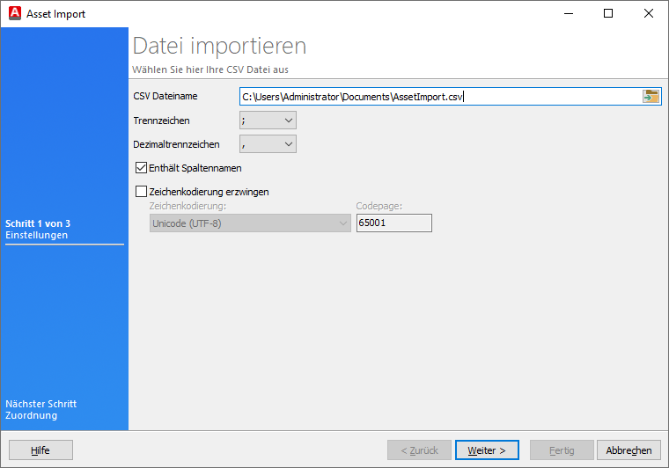Close the Asset Import window
Screen dimensions: 669x468
tap(648, 14)
